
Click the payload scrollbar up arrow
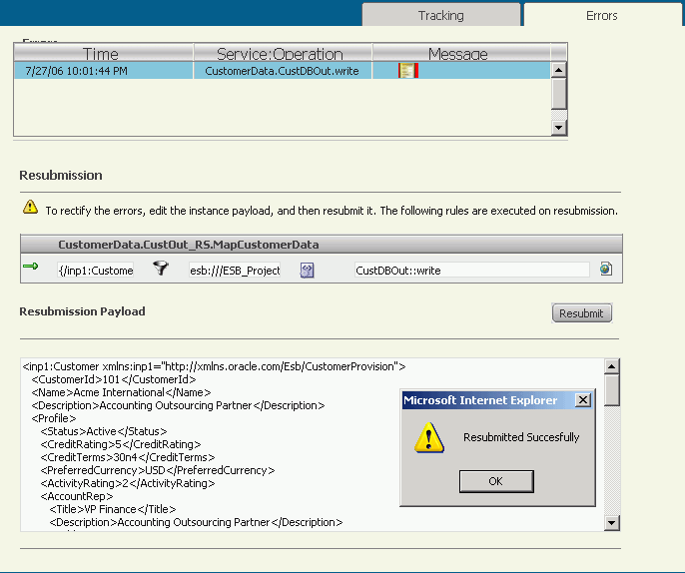click(612, 366)
